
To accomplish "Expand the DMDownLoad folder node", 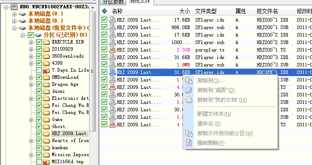I will [31, 77].
